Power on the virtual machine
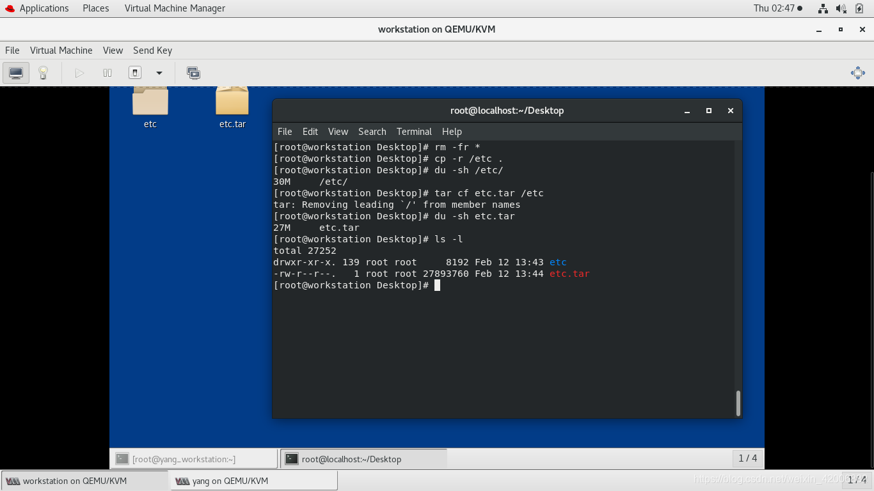The image size is (874, 491). pos(79,73)
